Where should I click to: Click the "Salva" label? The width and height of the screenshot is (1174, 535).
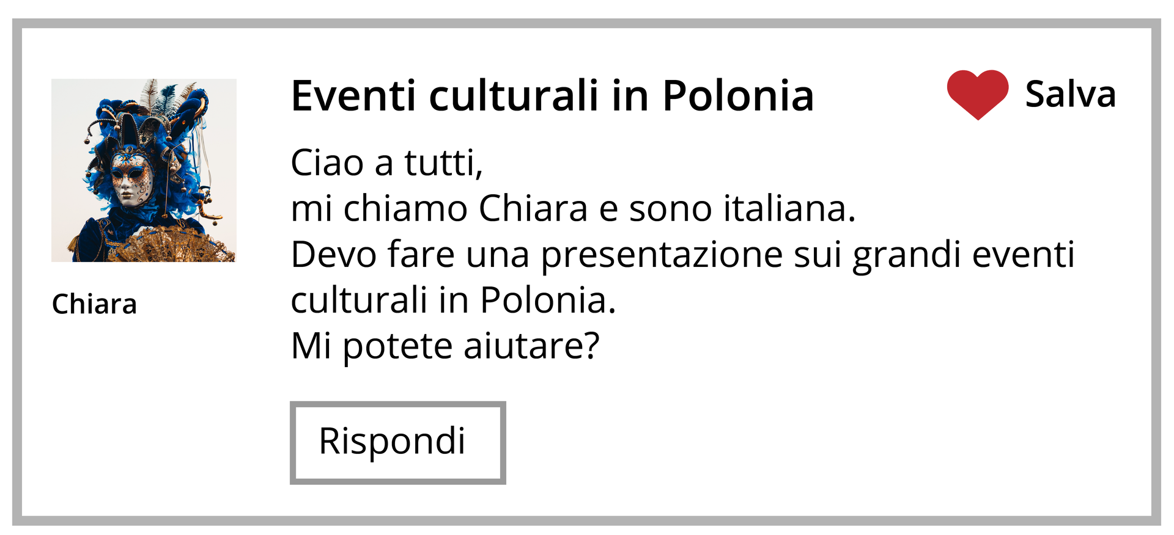point(1070,95)
